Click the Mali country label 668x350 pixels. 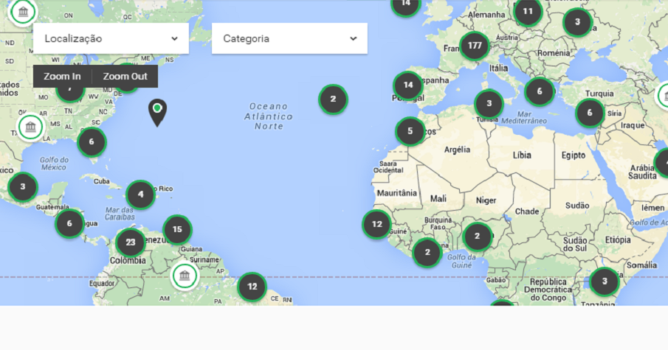point(438,199)
